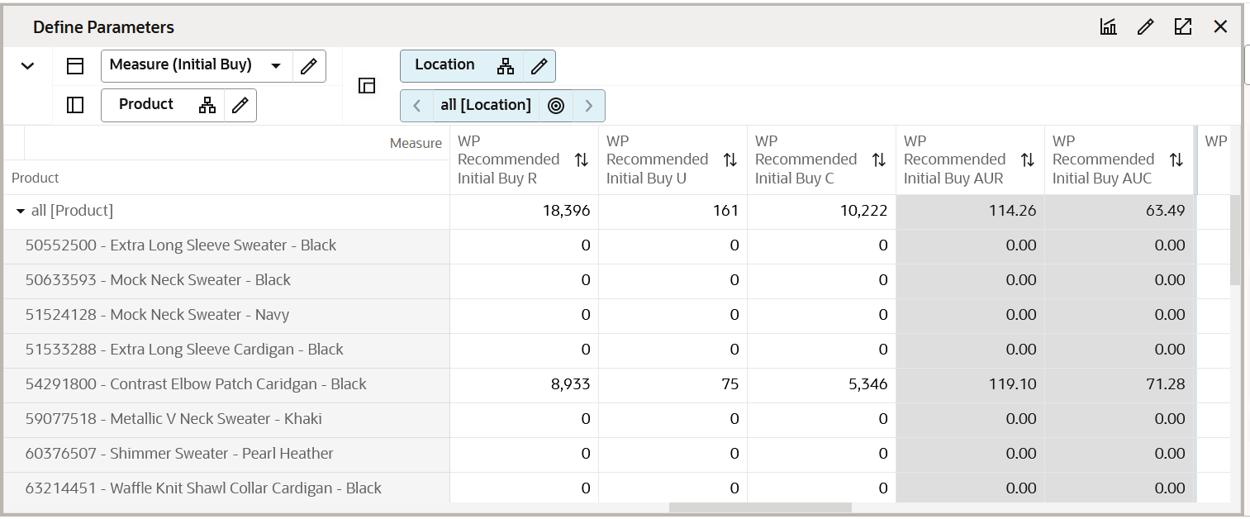
Task: Click the scope icon beside all [Location]
Action: (555, 105)
